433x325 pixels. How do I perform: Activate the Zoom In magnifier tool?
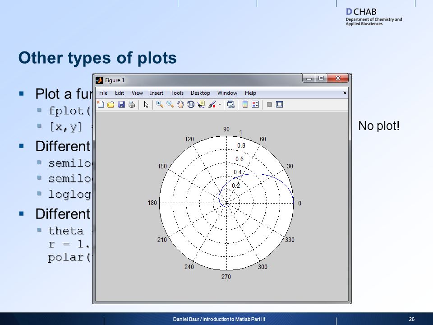point(159,104)
